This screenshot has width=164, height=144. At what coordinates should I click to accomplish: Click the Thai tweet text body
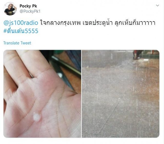98,23
